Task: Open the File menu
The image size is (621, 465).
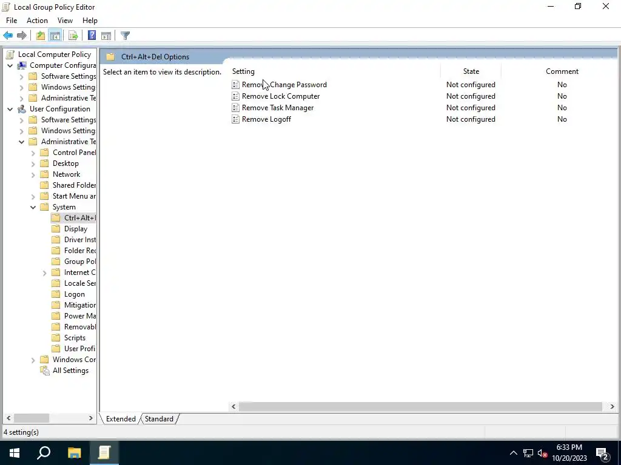Action: pos(12,21)
